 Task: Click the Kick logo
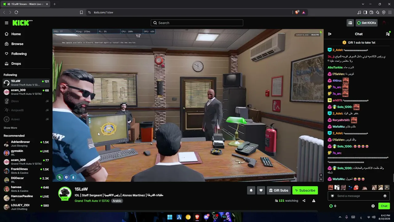point(22,23)
